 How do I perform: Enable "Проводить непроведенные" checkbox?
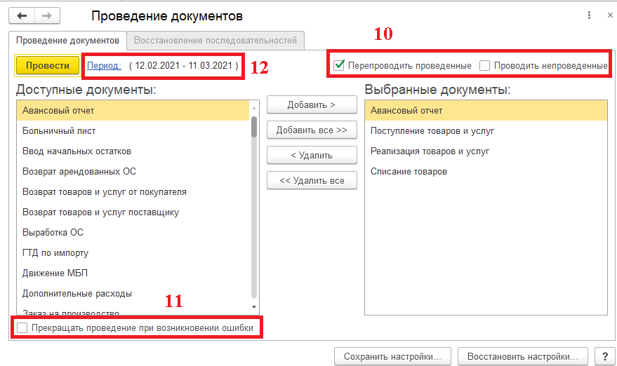point(484,65)
